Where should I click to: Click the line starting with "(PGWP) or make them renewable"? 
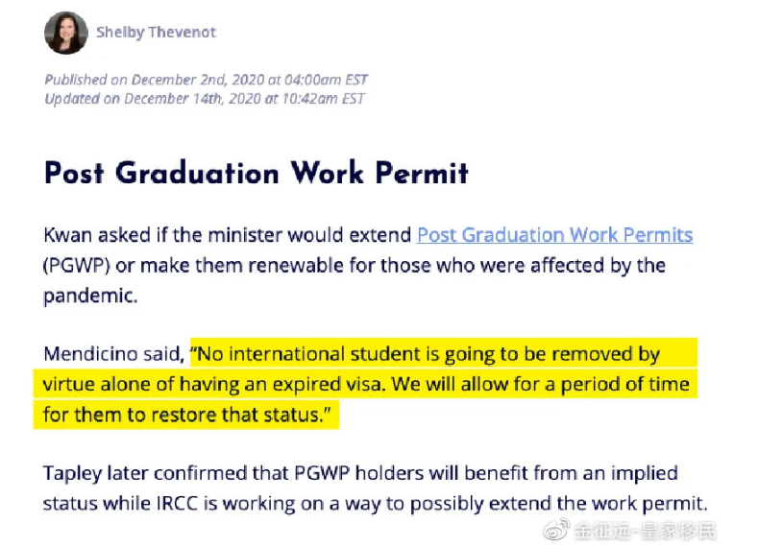[355, 266]
